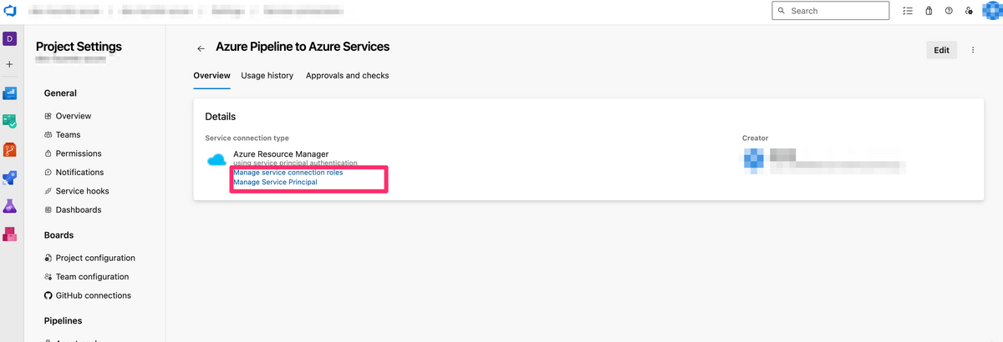Viewport: 1003px width, 342px height.
Task: Open Artifacts icon in left rail
Action: pyautogui.click(x=10, y=234)
